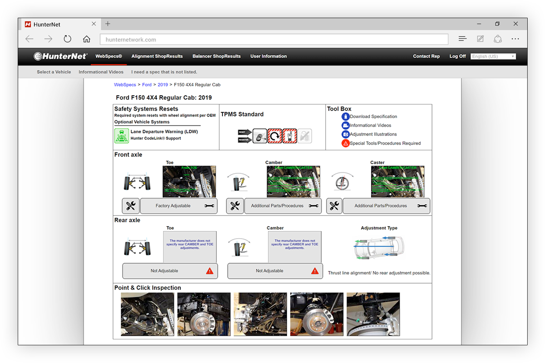Screen dimensions: 545x363
Task: Open fifth Point & Click Inspection photo
Action: tap(373, 314)
